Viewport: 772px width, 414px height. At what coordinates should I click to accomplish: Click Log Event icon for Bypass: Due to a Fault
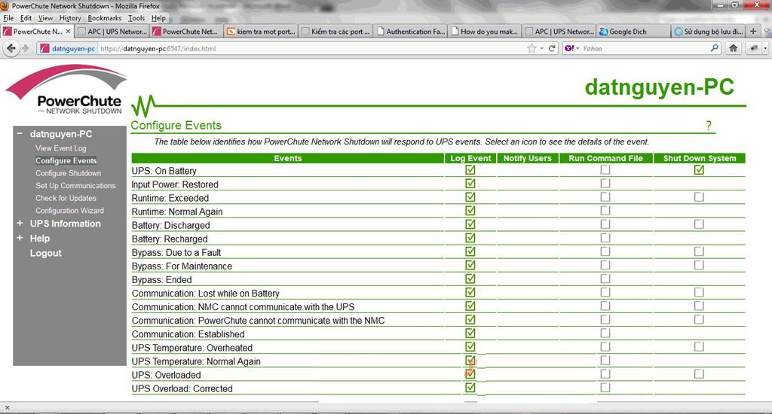(x=470, y=251)
